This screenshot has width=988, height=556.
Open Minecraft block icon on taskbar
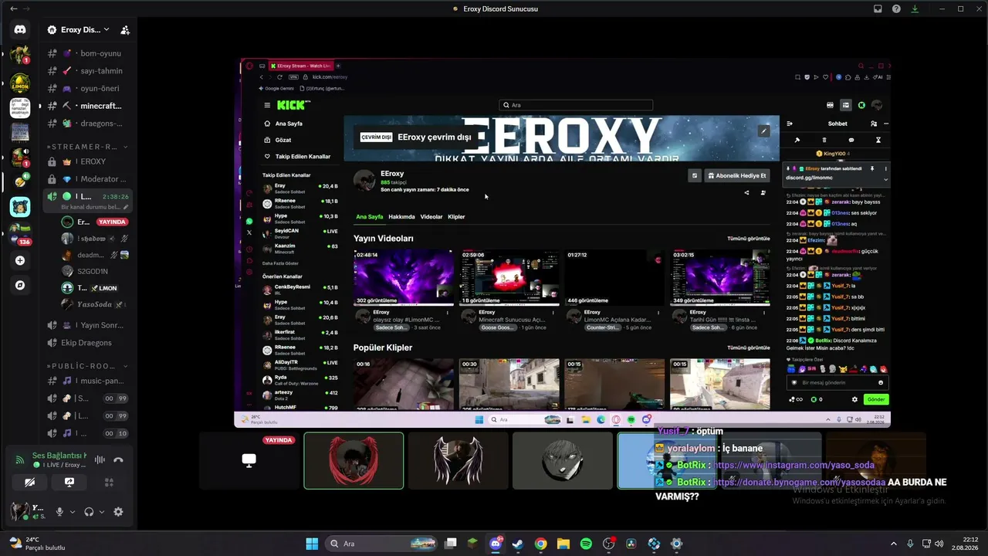pos(472,544)
